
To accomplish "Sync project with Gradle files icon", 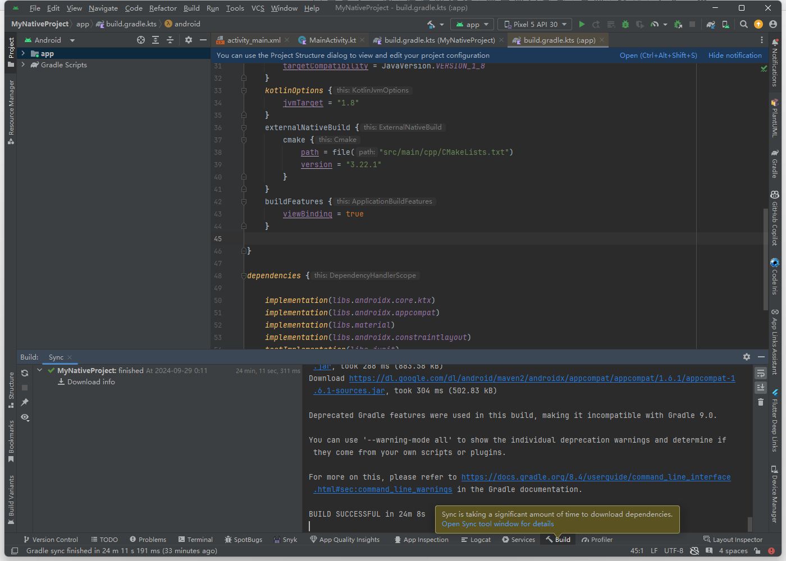I will 711,24.
